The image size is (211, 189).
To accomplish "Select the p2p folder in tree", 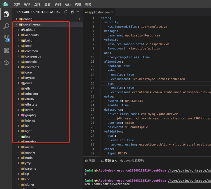I will point(28,163).
